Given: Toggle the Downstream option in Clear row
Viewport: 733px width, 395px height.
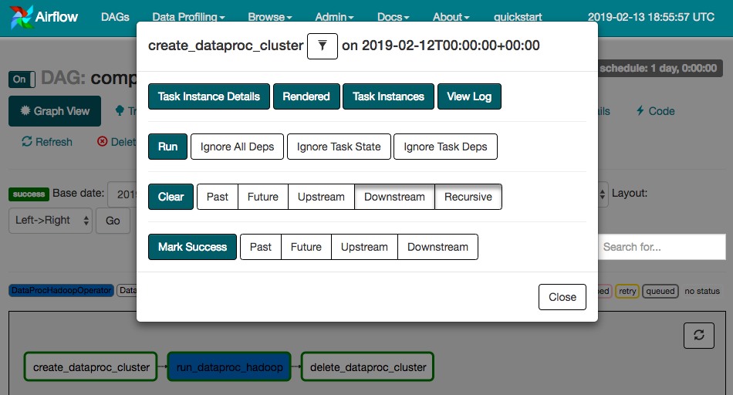Looking at the screenshot, I should (x=394, y=197).
